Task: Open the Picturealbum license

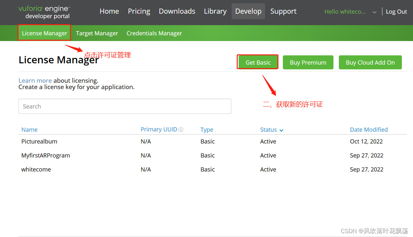Action: [39, 141]
